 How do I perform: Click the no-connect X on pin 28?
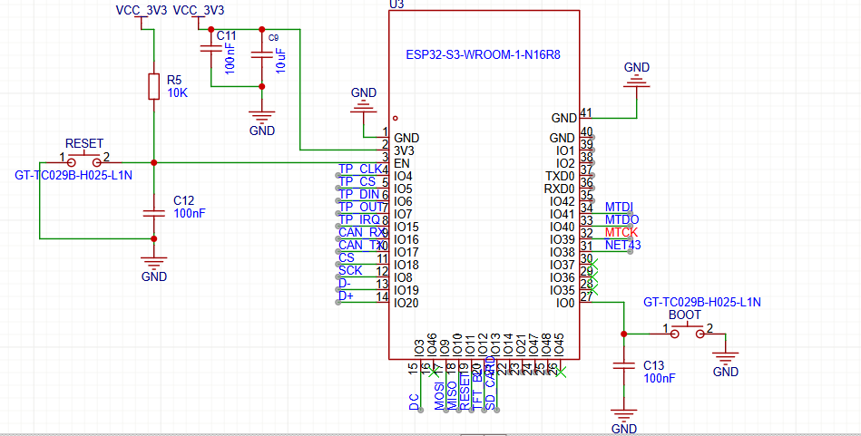coord(593,290)
